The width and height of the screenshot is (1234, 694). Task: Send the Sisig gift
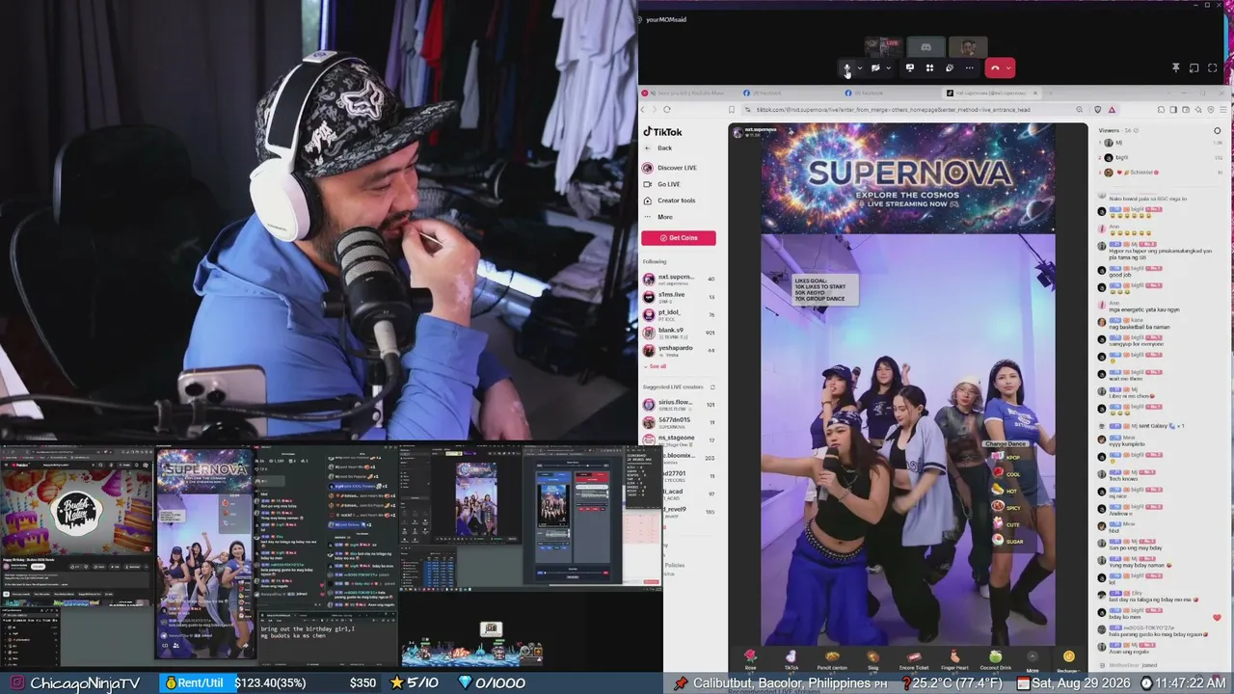(x=872, y=659)
